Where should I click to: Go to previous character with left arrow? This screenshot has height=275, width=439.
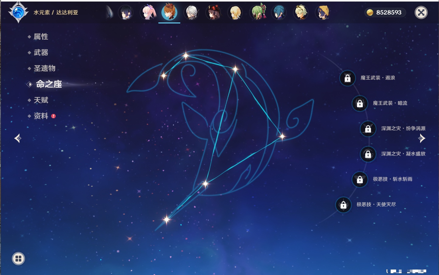(18, 138)
